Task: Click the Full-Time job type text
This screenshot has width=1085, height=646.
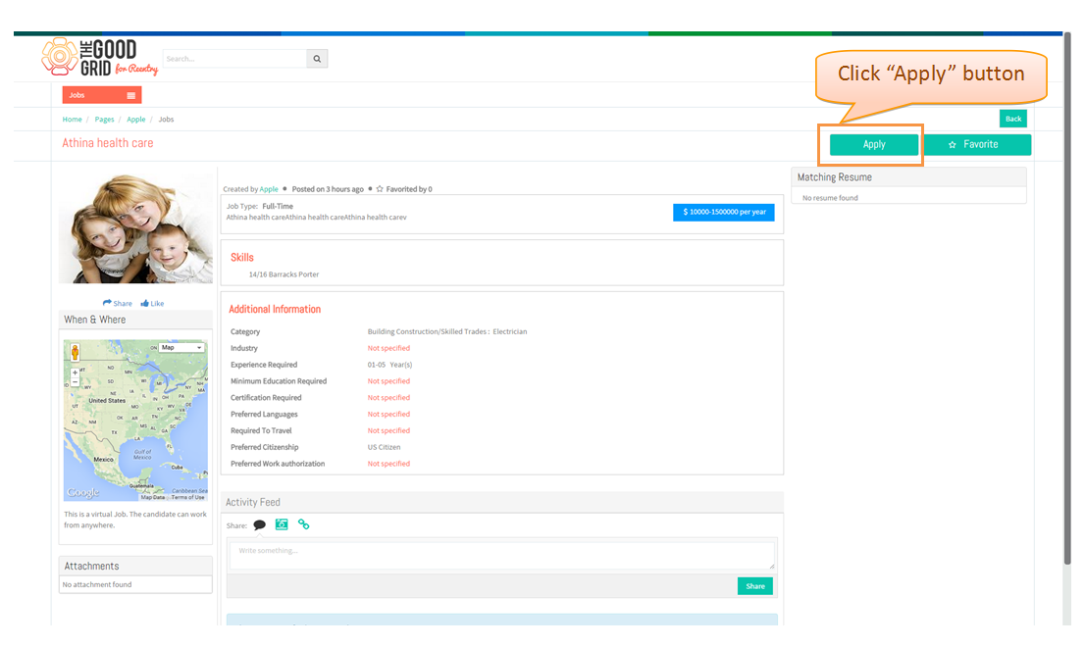Action: (x=278, y=206)
